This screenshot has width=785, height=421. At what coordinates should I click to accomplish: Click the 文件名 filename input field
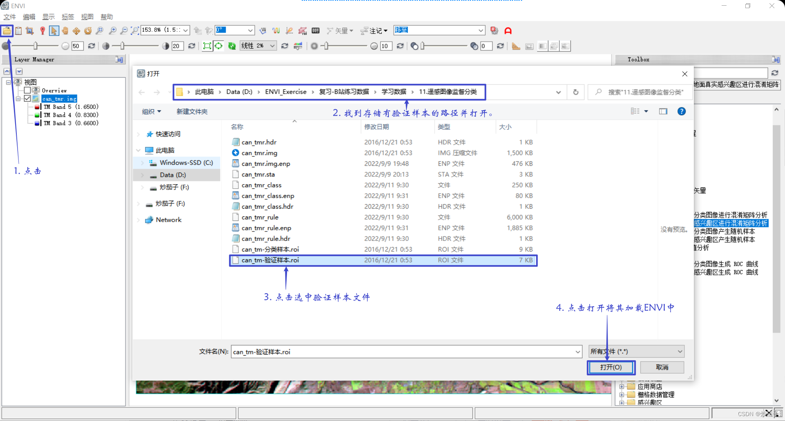tap(406, 352)
